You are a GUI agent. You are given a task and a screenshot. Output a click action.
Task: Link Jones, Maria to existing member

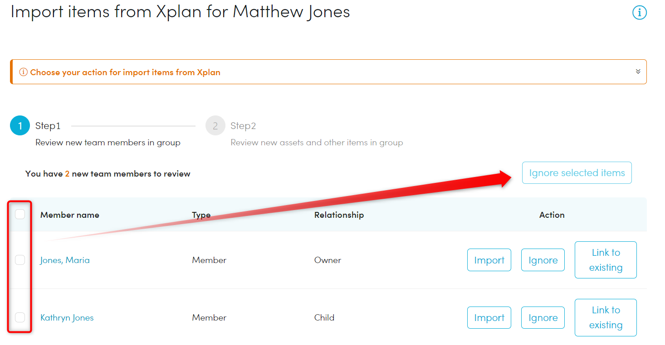tap(606, 260)
